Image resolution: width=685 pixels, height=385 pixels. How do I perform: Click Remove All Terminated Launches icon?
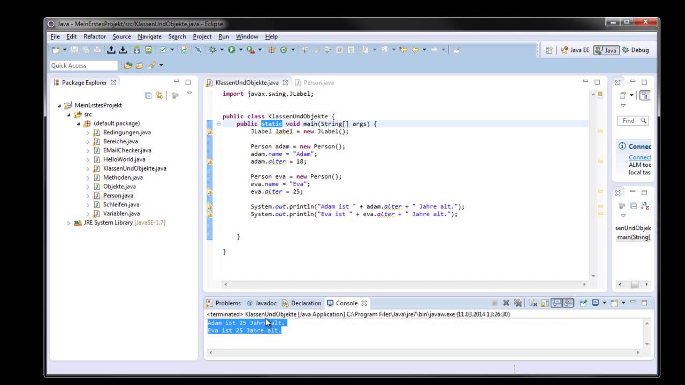click(x=517, y=303)
